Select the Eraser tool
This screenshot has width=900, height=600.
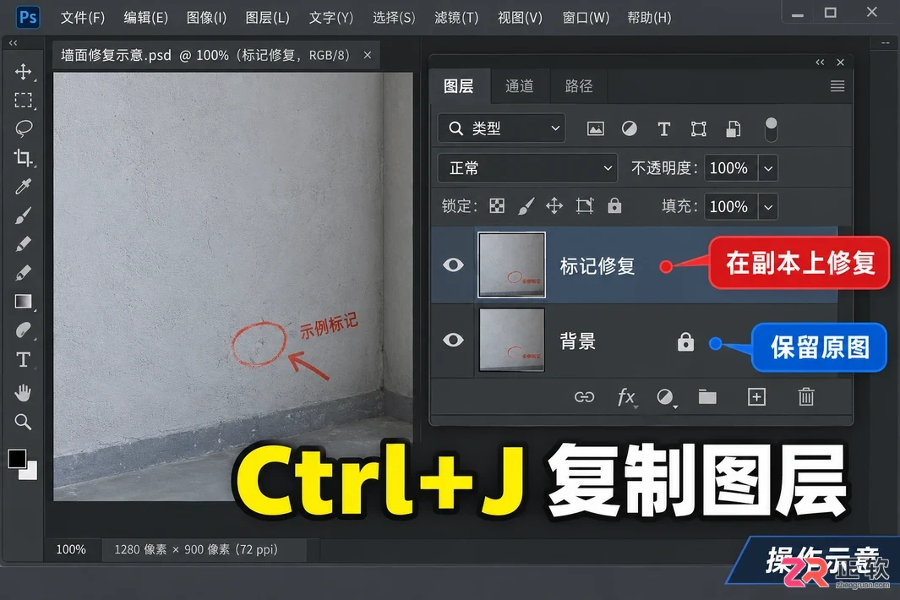tap(23, 272)
